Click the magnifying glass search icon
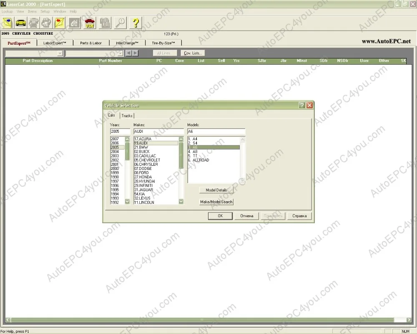The height and width of the screenshot is (334, 417). (121, 23)
